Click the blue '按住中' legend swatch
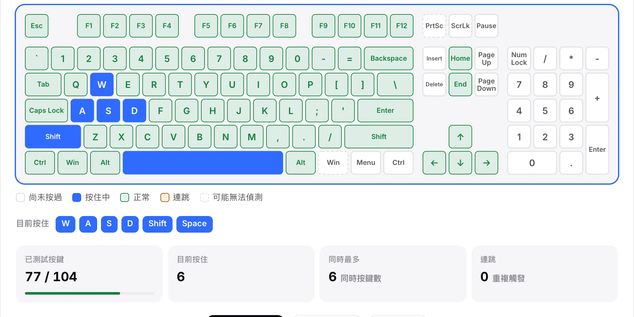 (77, 197)
